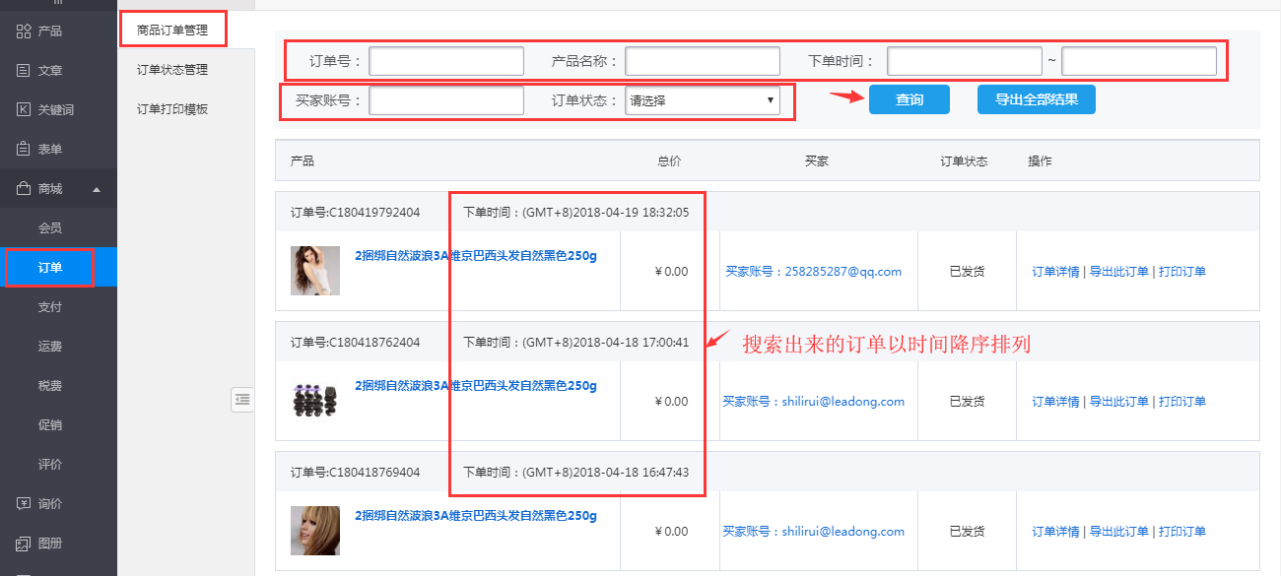Switch to 订单状态管理 tab
This screenshot has width=1281, height=576.
[172, 70]
